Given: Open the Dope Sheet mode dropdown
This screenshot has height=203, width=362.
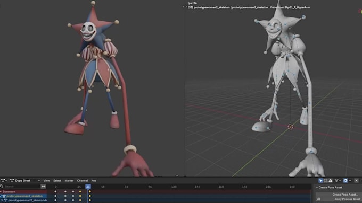Looking at the screenshot, I should [25, 181].
